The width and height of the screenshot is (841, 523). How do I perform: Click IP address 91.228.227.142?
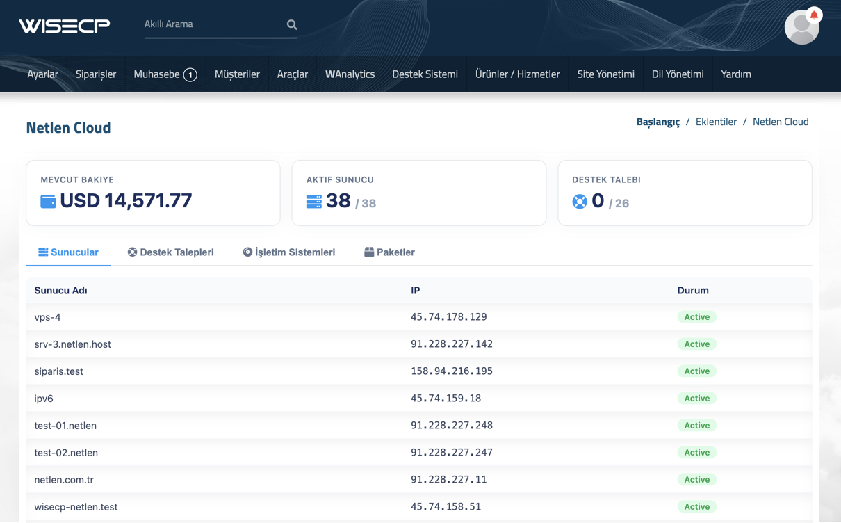452,344
